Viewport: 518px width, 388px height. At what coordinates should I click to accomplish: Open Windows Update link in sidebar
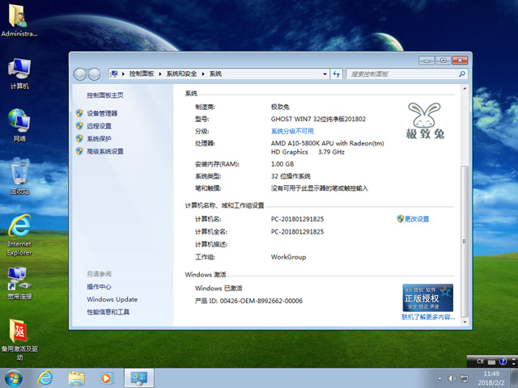tap(113, 299)
